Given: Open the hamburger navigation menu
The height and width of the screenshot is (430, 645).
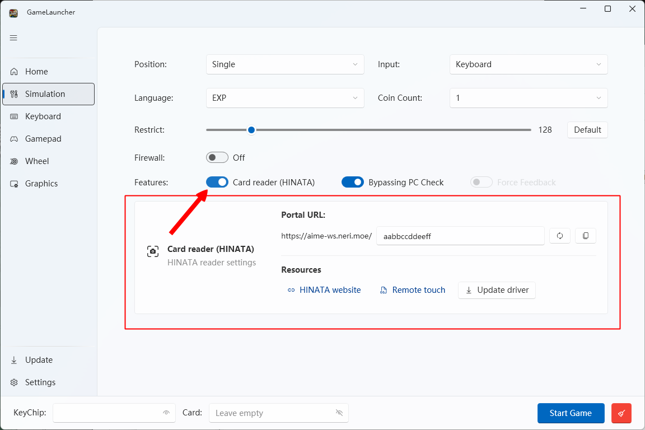Looking at the screenshot, I should [x=13, y=38].
